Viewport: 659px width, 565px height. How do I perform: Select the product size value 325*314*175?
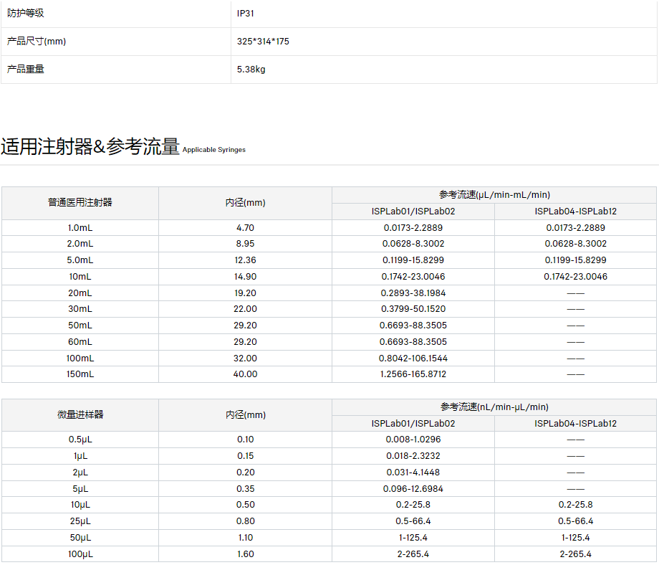(263, 42)
